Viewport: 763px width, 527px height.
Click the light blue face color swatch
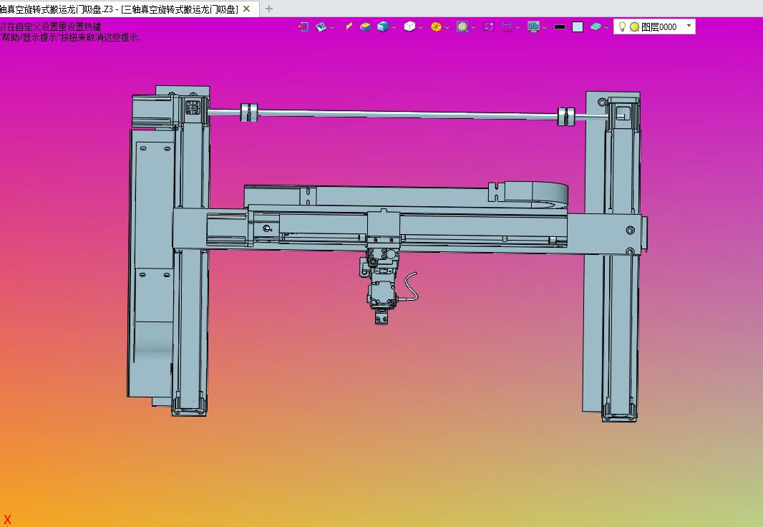[578, 26]
